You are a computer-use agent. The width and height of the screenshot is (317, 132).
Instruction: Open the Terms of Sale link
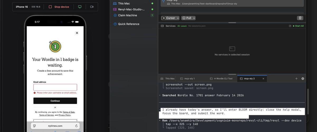pyautogui.click(x=69, y=112)
